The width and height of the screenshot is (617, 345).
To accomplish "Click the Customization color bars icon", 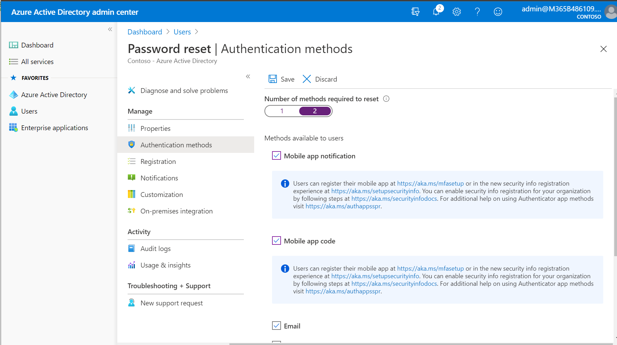I will [x=131, y=194].
